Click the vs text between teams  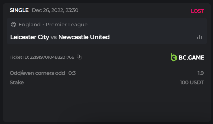click(54, 37)
